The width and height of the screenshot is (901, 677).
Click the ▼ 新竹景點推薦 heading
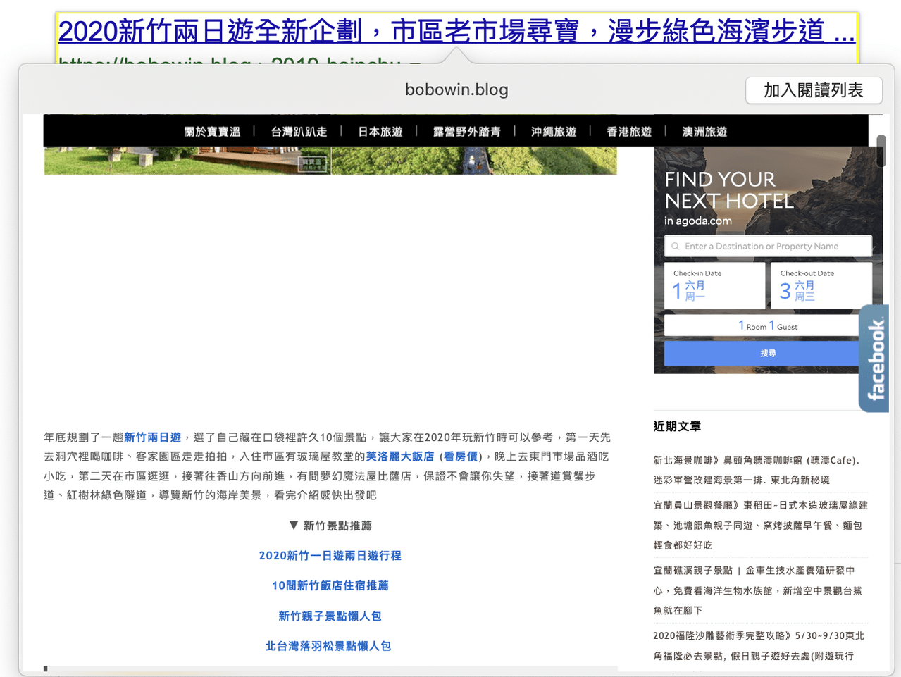click(x=330, y=526)
